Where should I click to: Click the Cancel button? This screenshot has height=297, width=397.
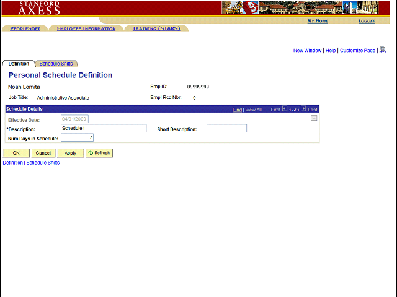(43, 153)
